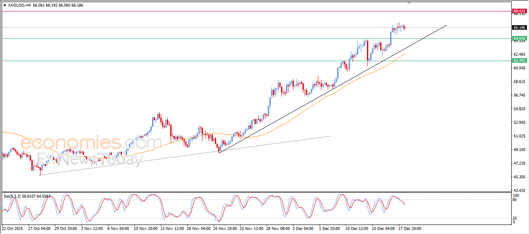Select the red 68.431 price label

tap(519, 11)
